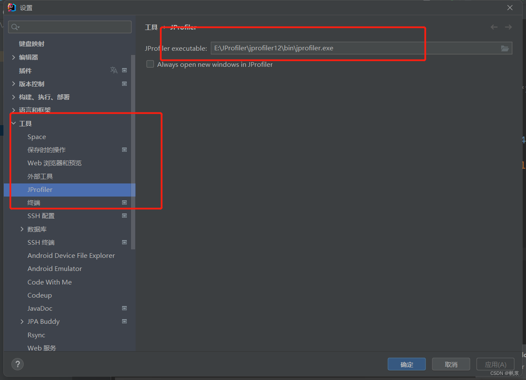Open Code With Me settings
The image size is (526, 380).
tap(49, 282)
